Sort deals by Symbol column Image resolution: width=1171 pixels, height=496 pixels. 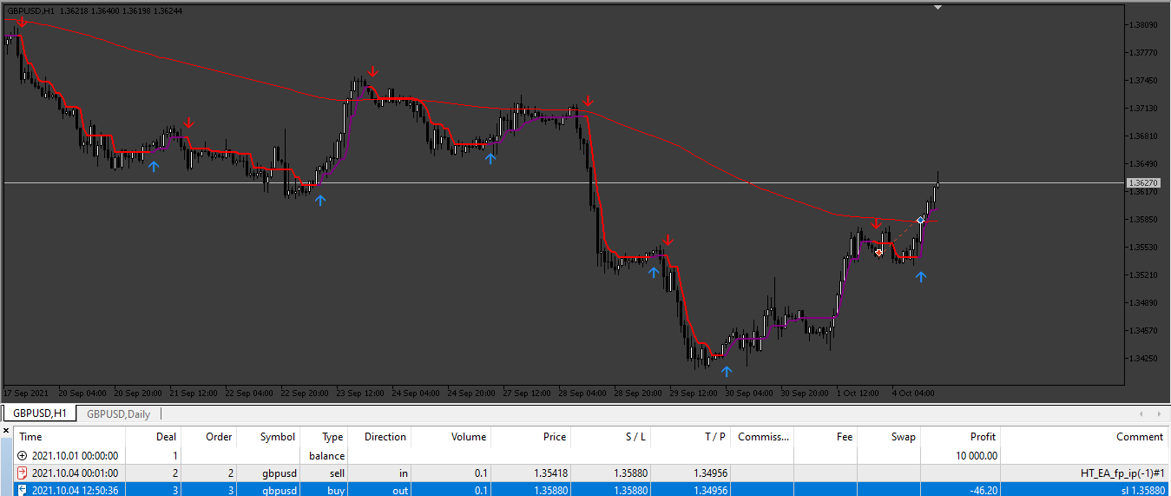coord(267,437)
